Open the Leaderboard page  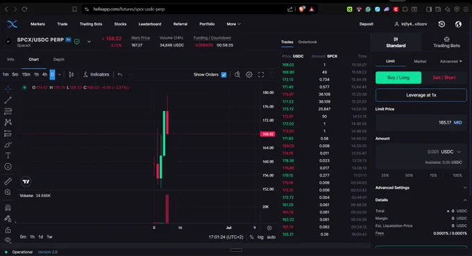[150, 24]
